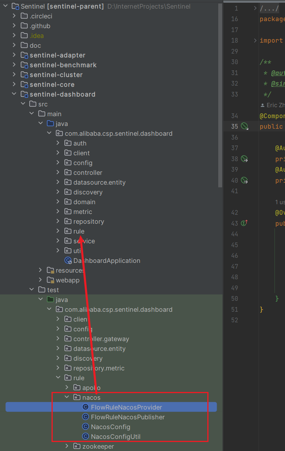The width and height of the screenshot is (285, 451).
Task: Click the webapp folder icon
Action: (50, 280)
